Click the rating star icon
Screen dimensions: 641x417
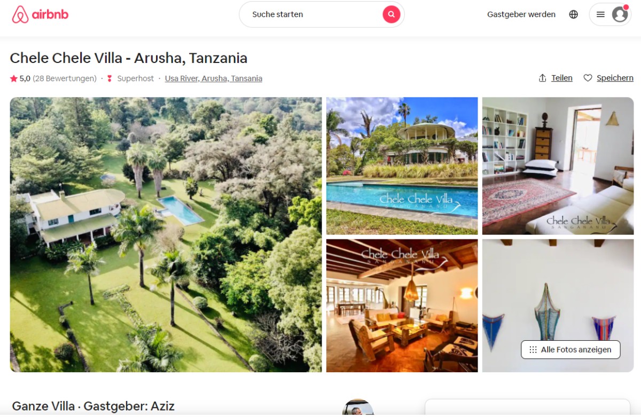(14, 78)
